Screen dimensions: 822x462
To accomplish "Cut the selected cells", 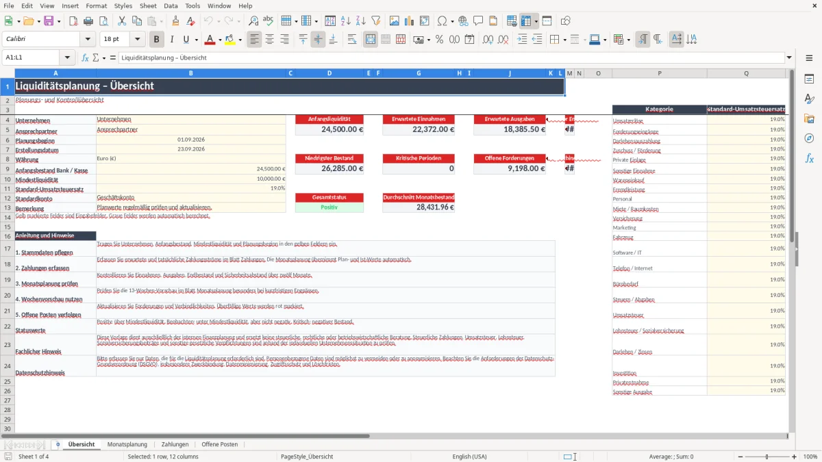I will pyautogui.click(x=121, y=21).
